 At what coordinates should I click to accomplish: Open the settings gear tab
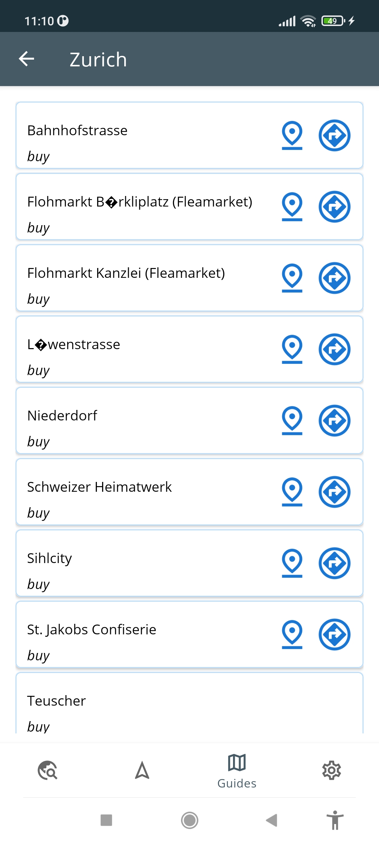(x=332, y=770)
